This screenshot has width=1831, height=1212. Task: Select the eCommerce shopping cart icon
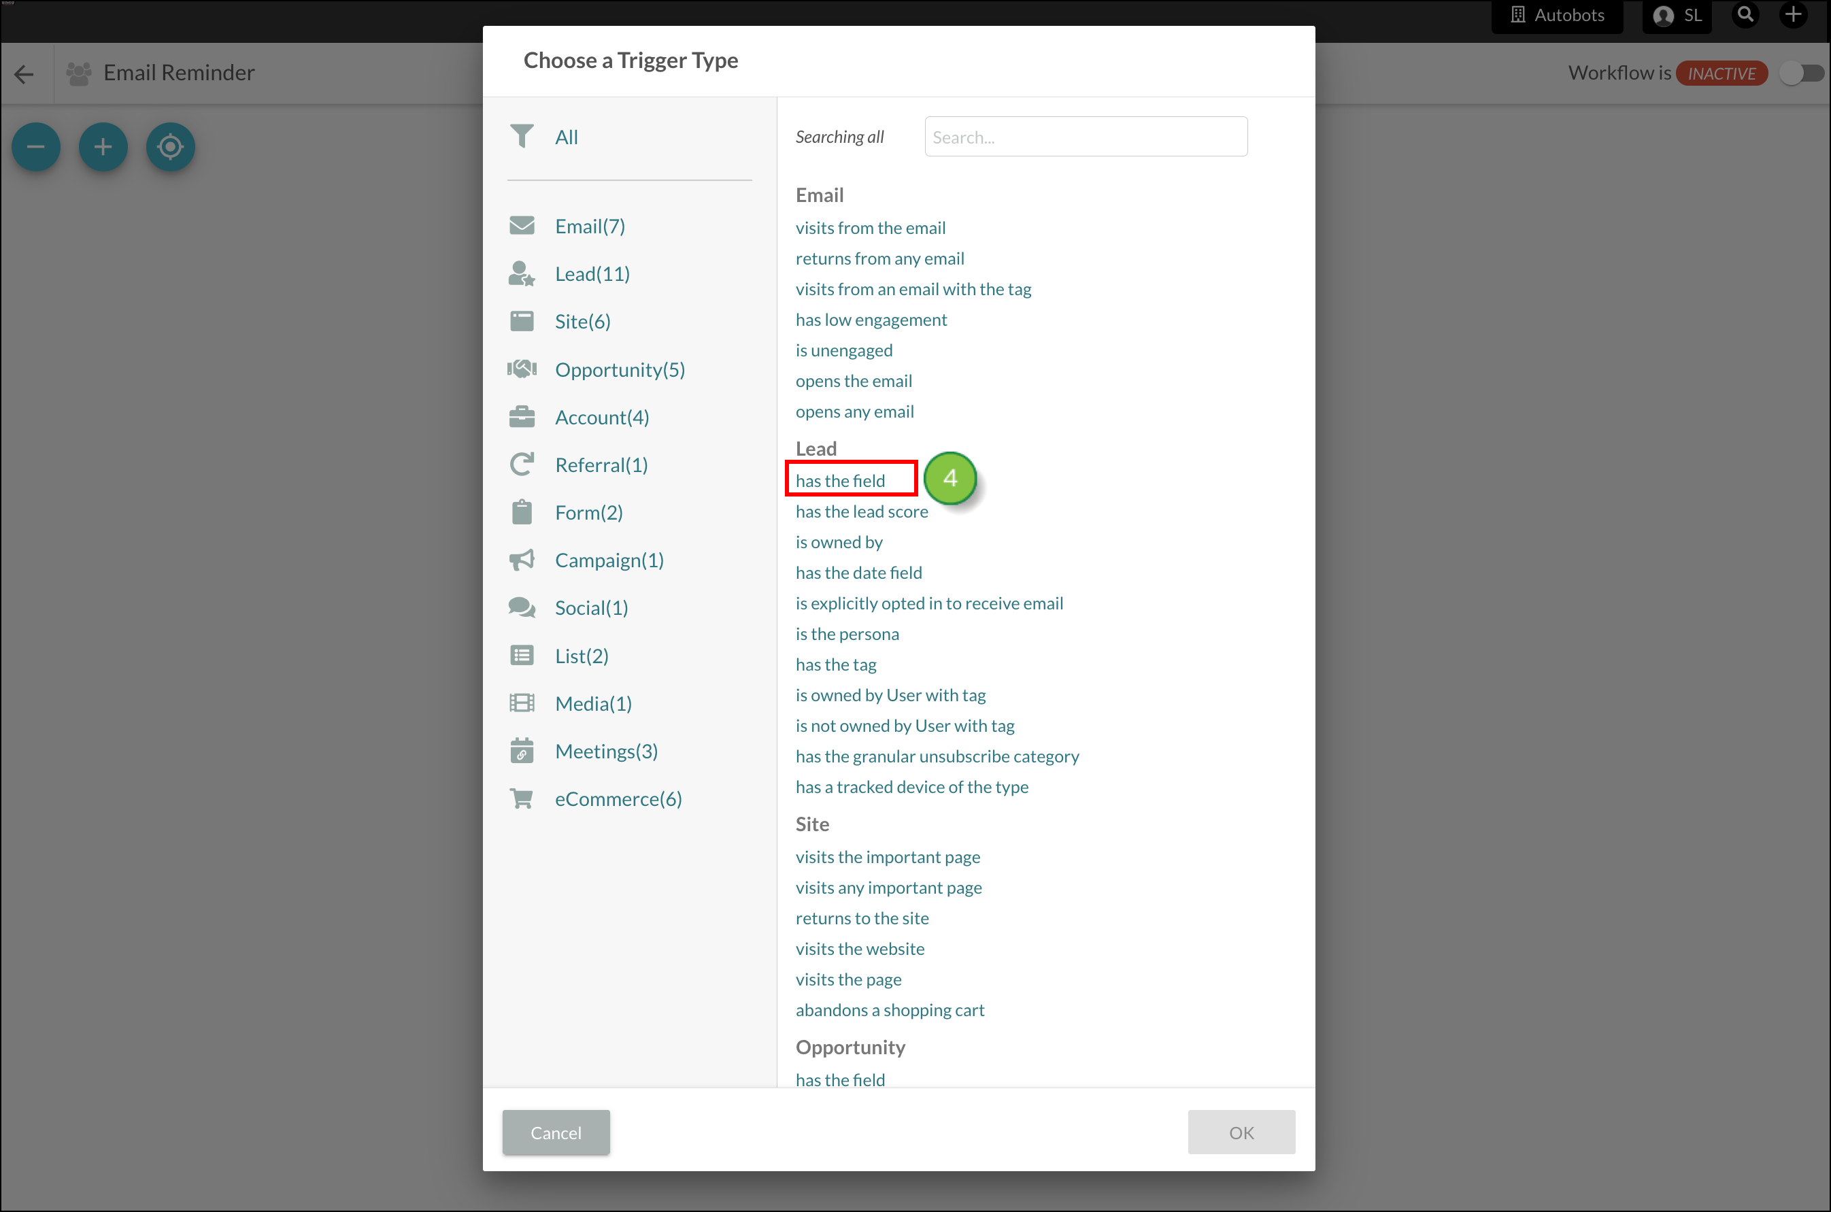tap(522, 798)
